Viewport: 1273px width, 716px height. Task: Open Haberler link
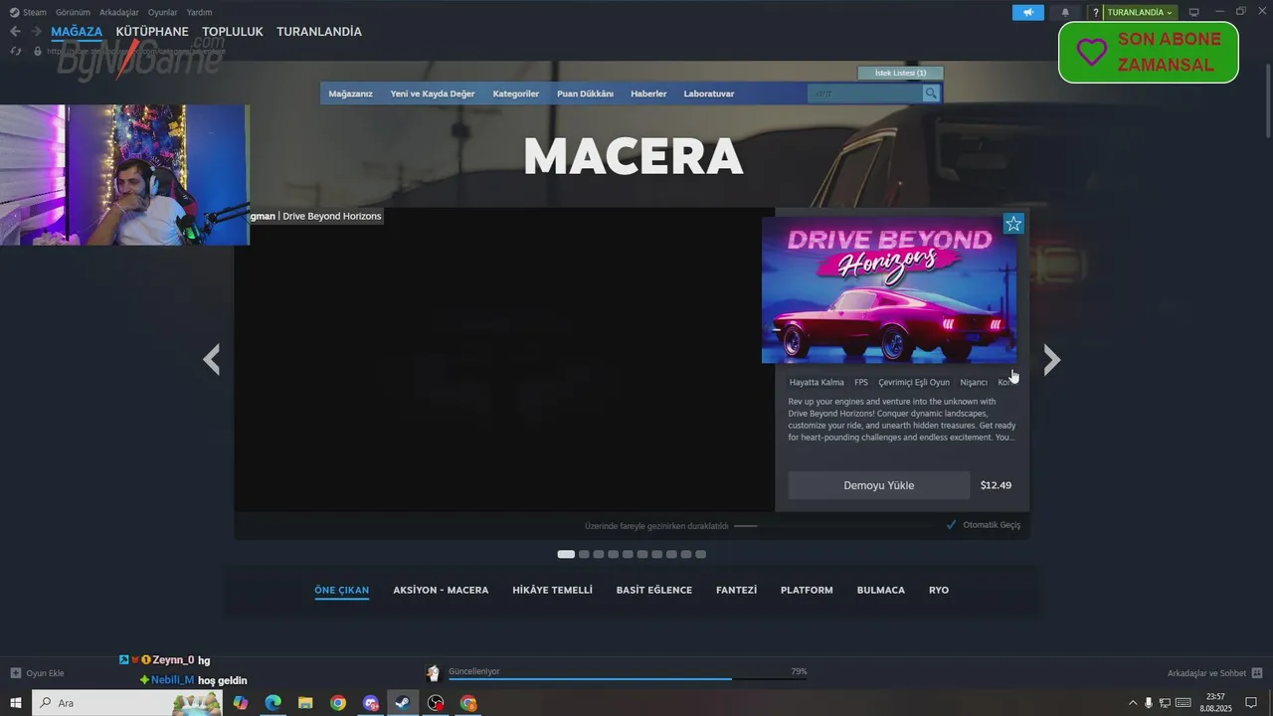click(x=648, y=93)
